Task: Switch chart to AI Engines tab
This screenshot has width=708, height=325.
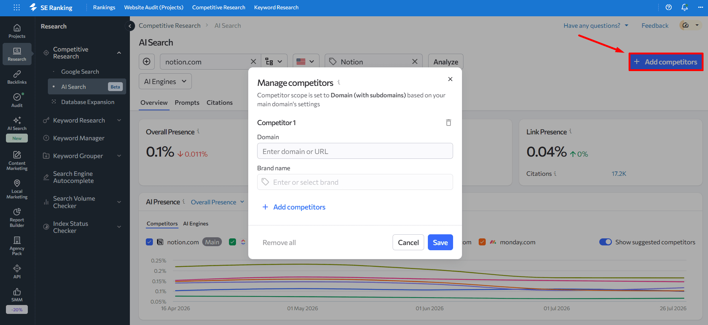Action: click(x=196, y=224)
